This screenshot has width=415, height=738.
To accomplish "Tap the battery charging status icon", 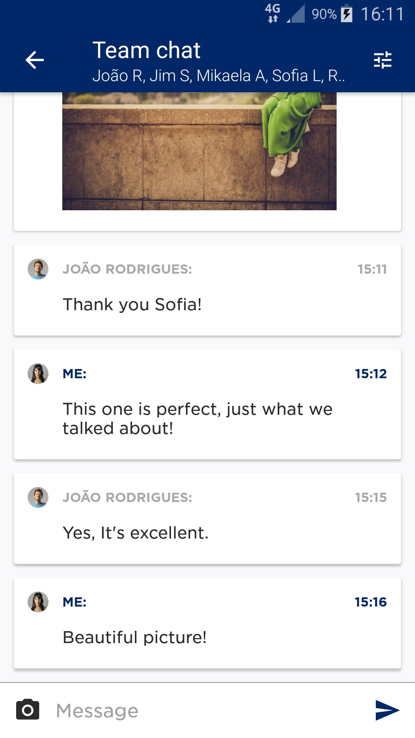I will [347, 14].
